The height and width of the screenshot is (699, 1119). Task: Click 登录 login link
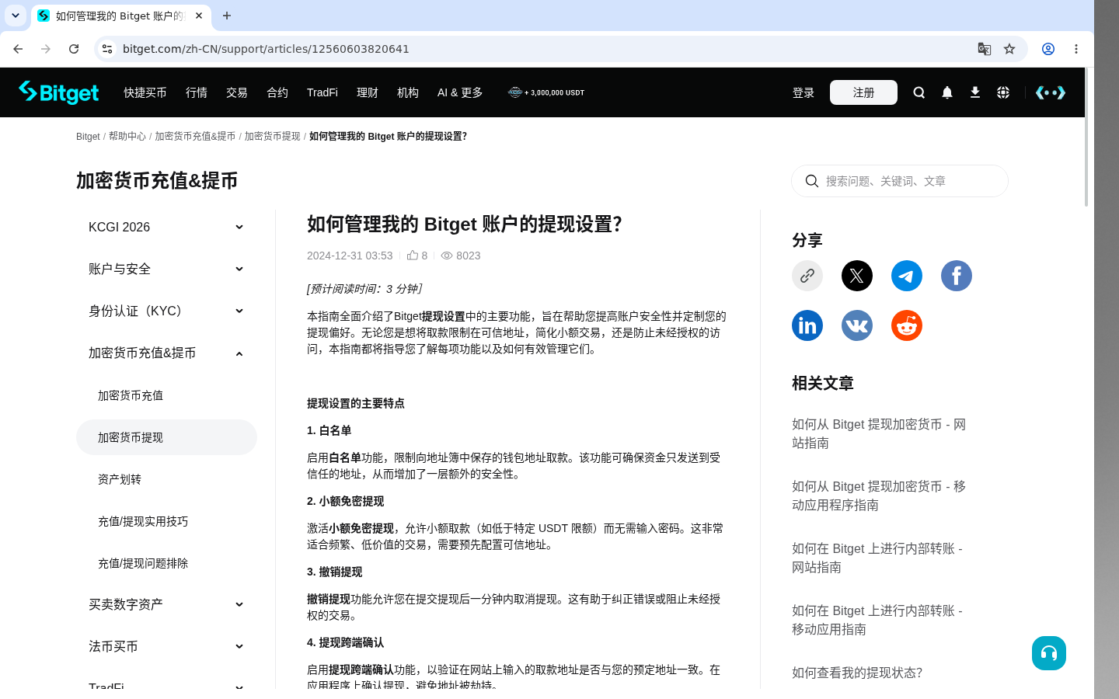804,92
